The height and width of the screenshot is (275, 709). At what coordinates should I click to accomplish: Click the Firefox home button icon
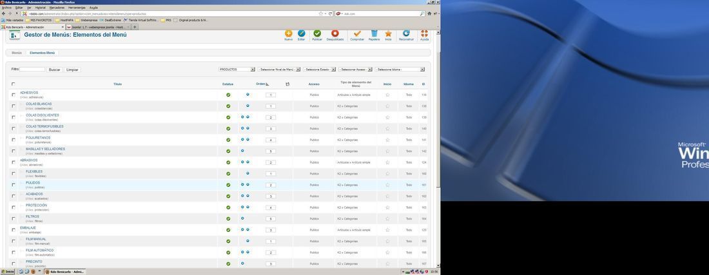click(x=431, y=14)
